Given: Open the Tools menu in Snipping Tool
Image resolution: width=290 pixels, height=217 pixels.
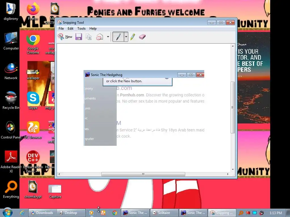Looking at the screenshot, I should click(x=81, y=29).
